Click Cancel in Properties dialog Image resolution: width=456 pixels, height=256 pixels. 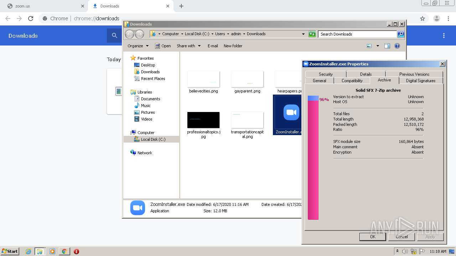pos(401,237)
